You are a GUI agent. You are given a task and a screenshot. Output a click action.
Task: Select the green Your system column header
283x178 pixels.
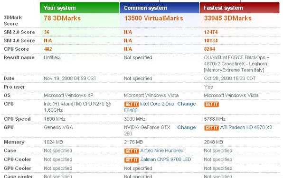click(80, 8)
